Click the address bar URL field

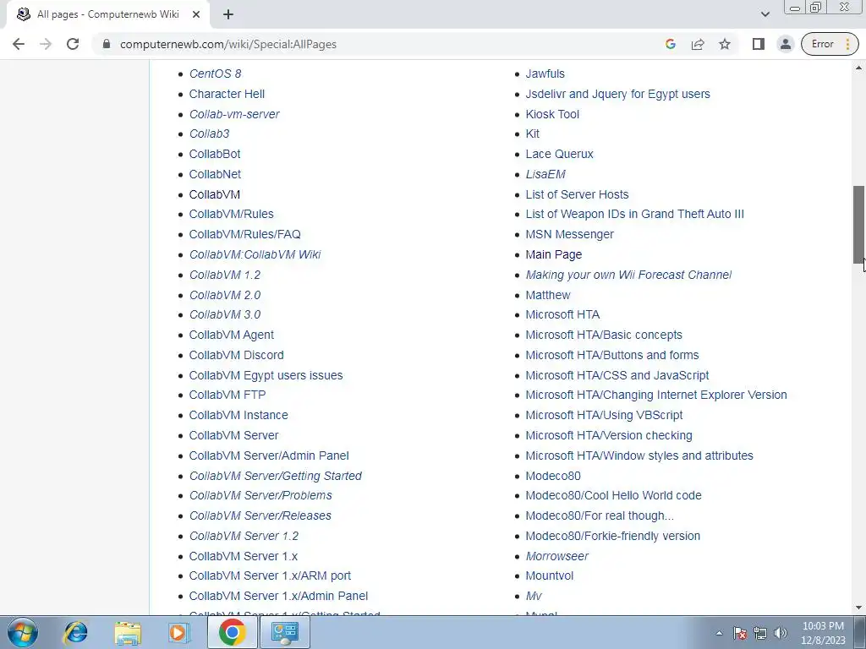[x=381, y=44]
